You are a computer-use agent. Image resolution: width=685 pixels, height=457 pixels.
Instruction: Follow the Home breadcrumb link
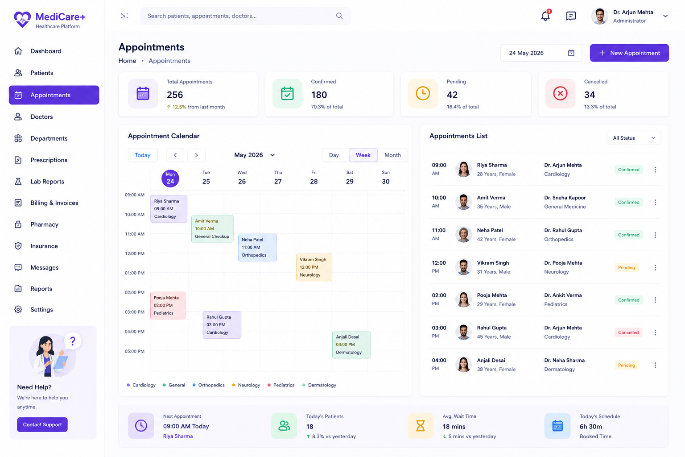pyautogui.click(x=127, y=61)
